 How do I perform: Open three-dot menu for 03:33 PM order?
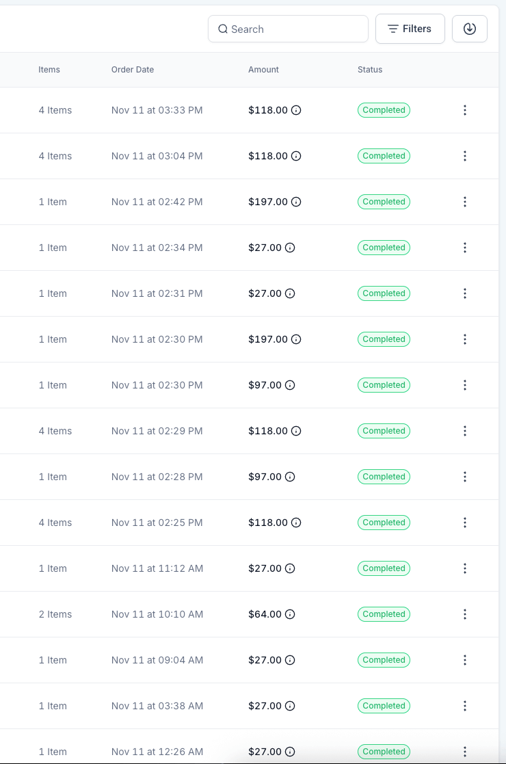click(x=465, y=110)
